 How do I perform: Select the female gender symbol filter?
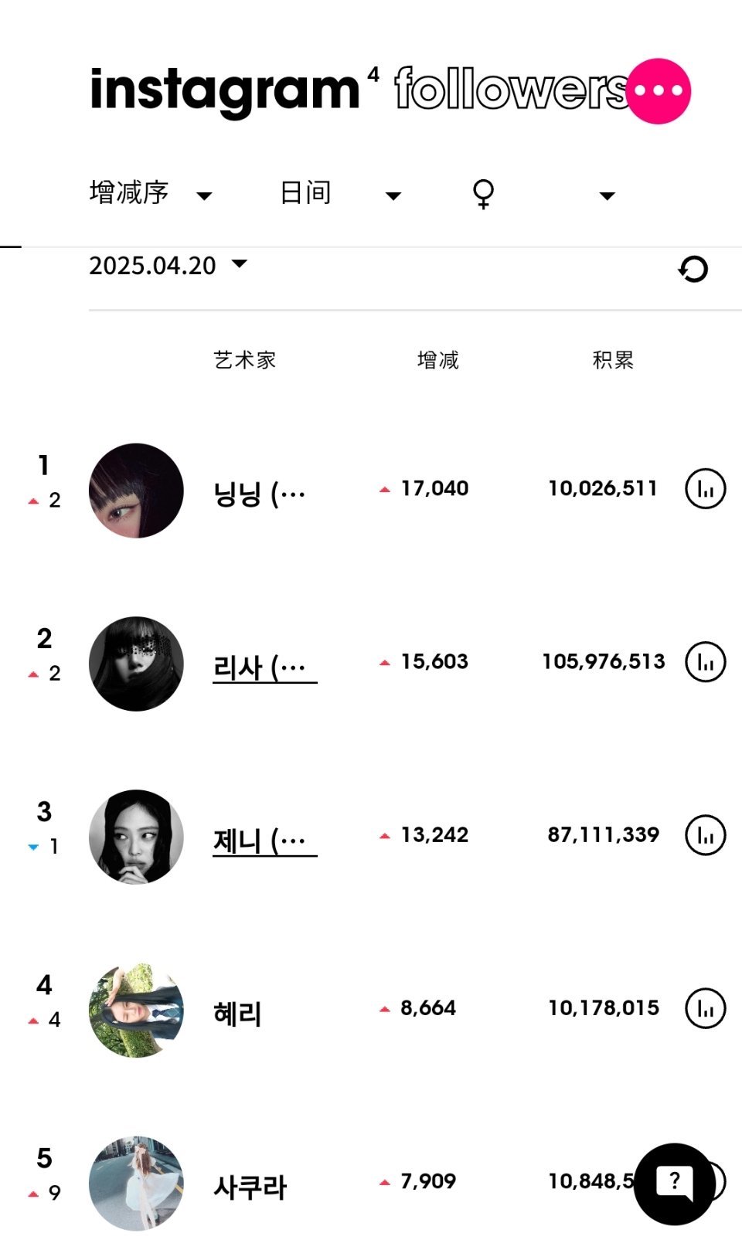(483, 193)
